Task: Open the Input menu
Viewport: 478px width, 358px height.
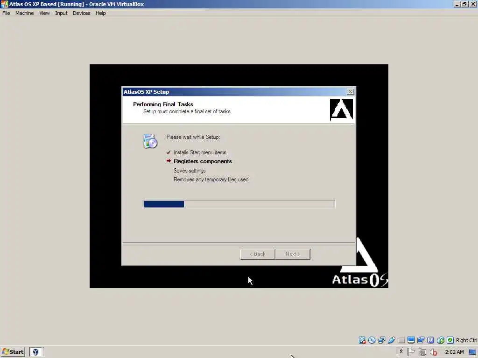Action: [61, 13]
